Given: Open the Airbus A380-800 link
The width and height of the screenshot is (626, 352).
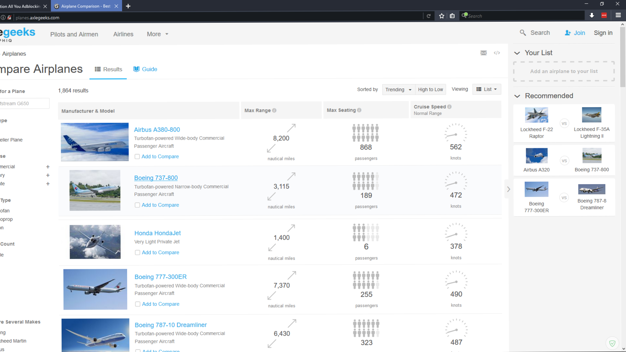Looking at the screenshot, I should [157, 130].
